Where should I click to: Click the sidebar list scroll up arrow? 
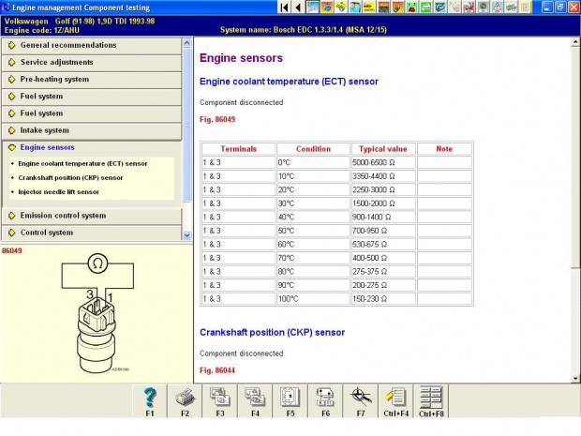(186, 43)
